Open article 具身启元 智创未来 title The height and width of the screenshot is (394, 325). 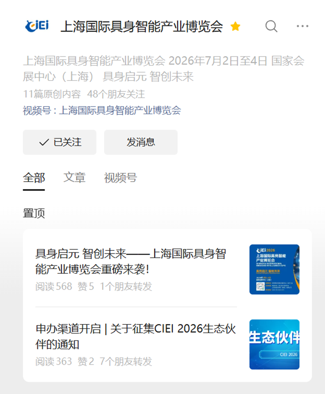pyautogui.click(x=131, y=261)
